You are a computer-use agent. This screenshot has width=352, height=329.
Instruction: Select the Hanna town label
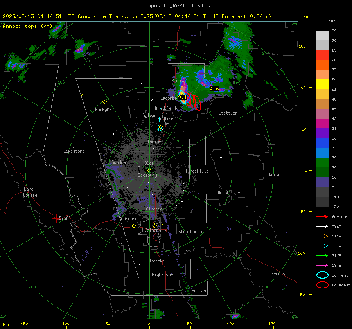coord(273,174)
